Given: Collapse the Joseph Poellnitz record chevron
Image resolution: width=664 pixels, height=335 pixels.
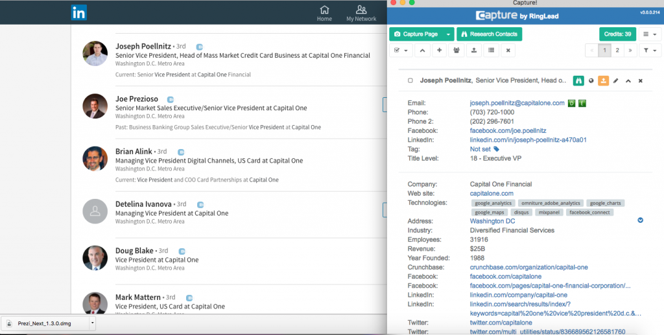Looking at the screenshot, I should pos(628,80).
